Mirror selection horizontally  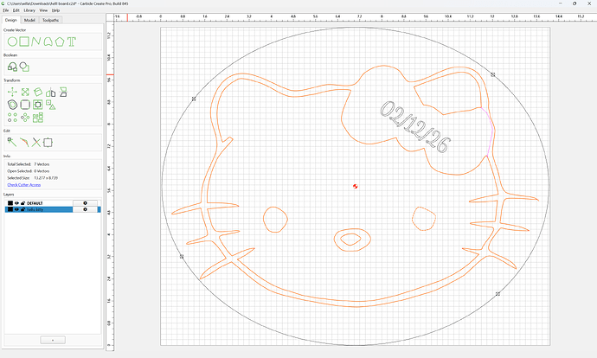pos(51,92)
